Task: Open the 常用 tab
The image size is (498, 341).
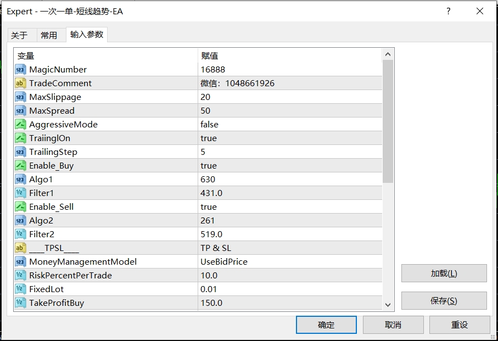Action: [x=49, y=35]
